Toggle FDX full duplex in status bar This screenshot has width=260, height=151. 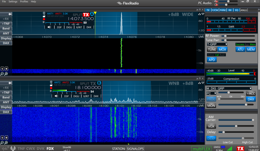point(50,148)
